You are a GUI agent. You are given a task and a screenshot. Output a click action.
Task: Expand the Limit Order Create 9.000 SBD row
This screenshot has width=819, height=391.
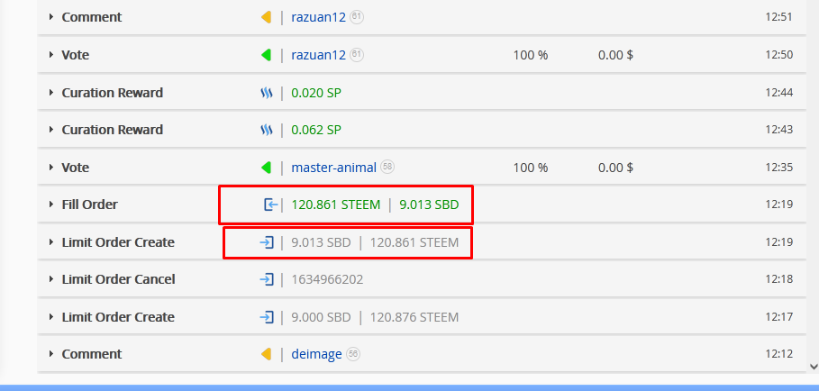(x=51, y=317)
